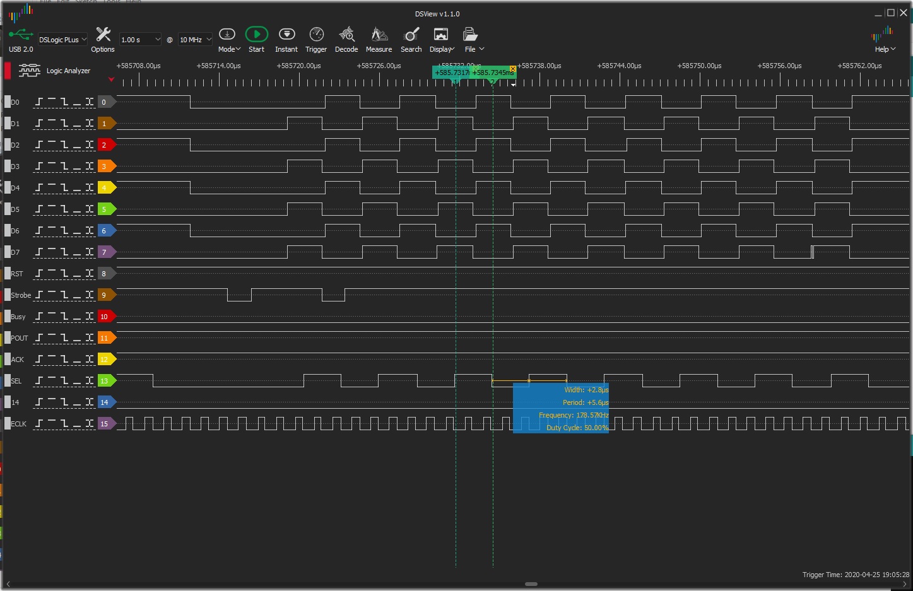This screenshot has height=591, width=913.
Task: Click the horizontal scrollbar handle
Action: pyautogui.click(x=531, y=584)
